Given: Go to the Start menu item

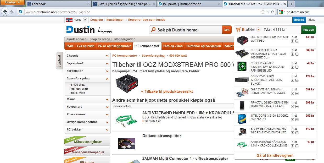Looking at the screenshot, I should coord(70,46).
